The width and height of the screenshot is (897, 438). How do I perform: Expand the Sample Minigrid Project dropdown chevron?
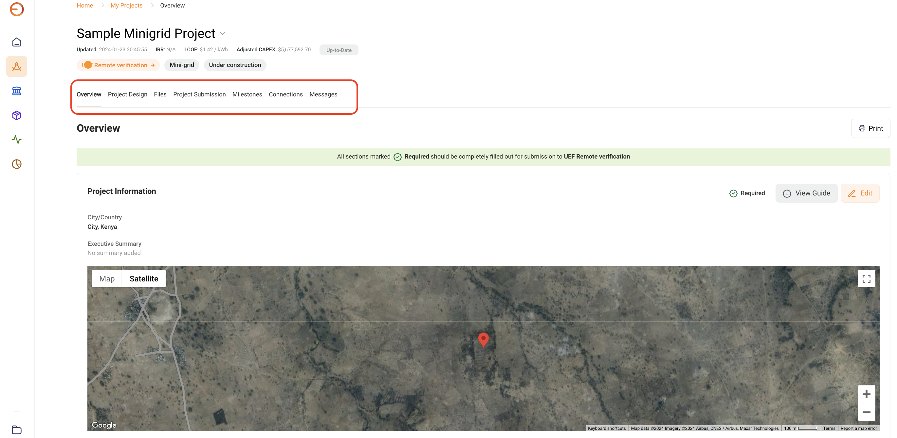coord(223,34)
